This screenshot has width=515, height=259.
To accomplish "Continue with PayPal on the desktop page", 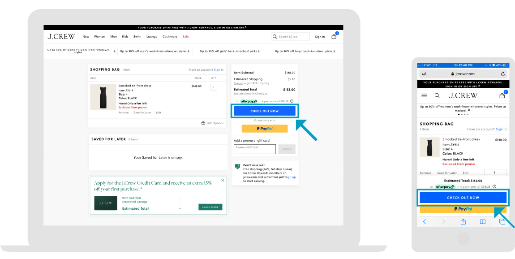I will (265, 129).
